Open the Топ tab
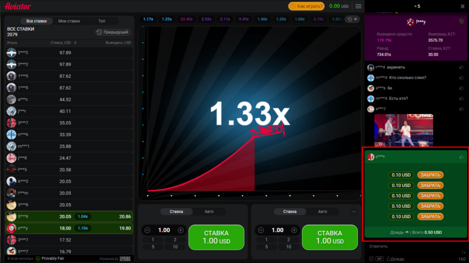 102,21
